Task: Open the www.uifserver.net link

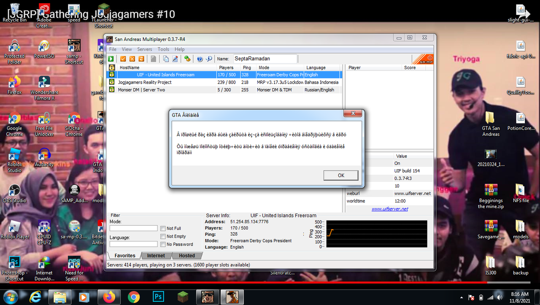Action: [390, 209]
